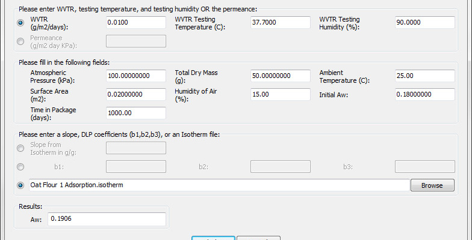Click the Ambient Temperature (C) label

coord(344,77)
